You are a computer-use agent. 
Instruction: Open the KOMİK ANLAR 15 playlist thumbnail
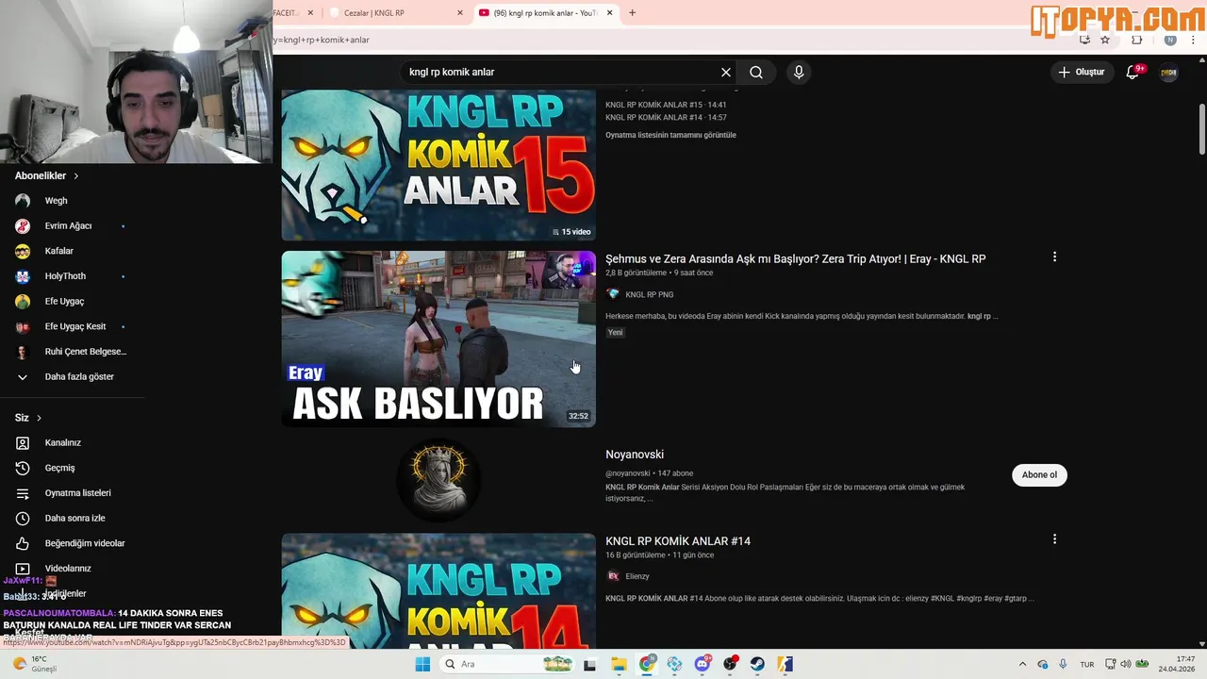coord(438,165)
